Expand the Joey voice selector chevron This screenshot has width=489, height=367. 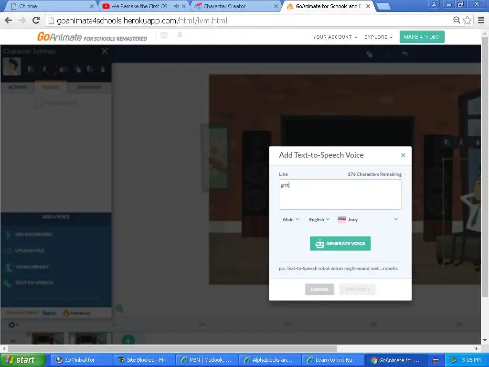396,219
